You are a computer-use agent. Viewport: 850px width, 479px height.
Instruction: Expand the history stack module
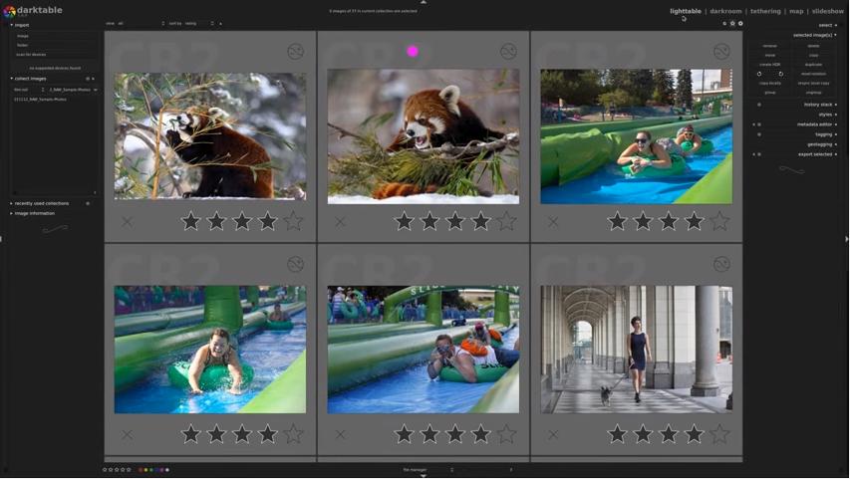click(820, 105)
